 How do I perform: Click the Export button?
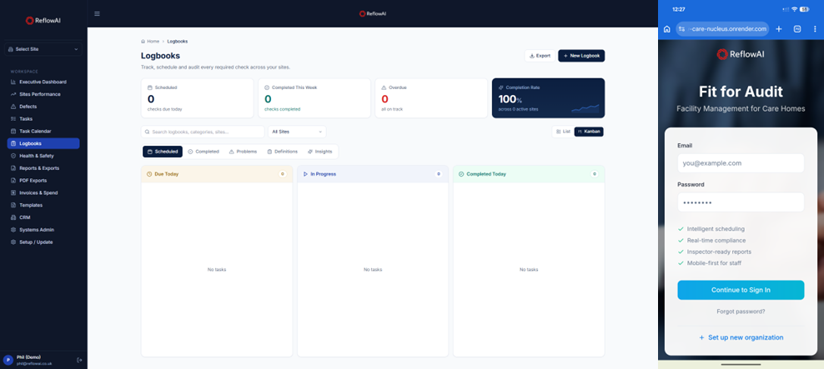[540, 56]
